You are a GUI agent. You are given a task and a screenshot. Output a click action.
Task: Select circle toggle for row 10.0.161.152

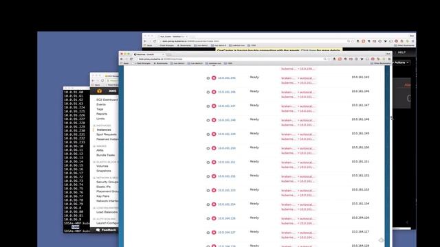(x=208, y=176)
